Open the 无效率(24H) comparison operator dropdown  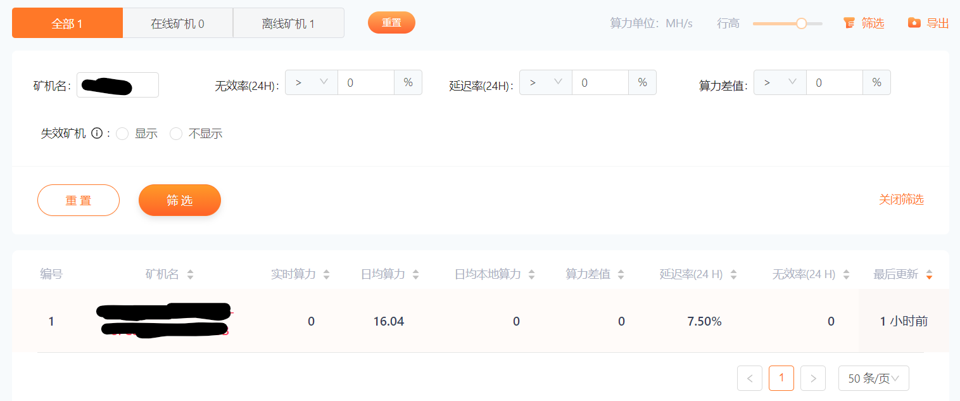coord(311,82)
